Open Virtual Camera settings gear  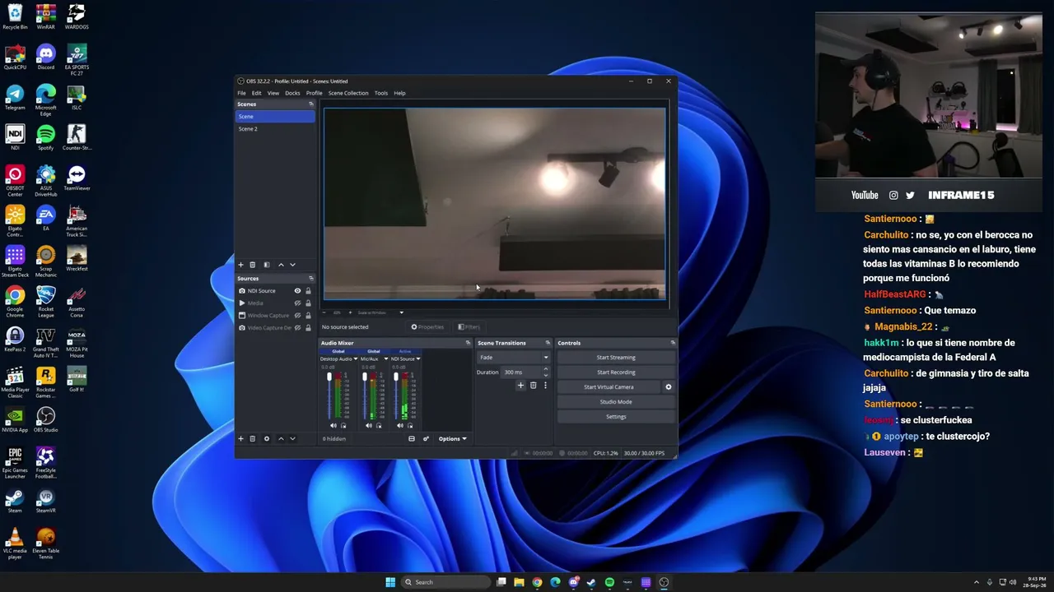(x=668, y=387)
